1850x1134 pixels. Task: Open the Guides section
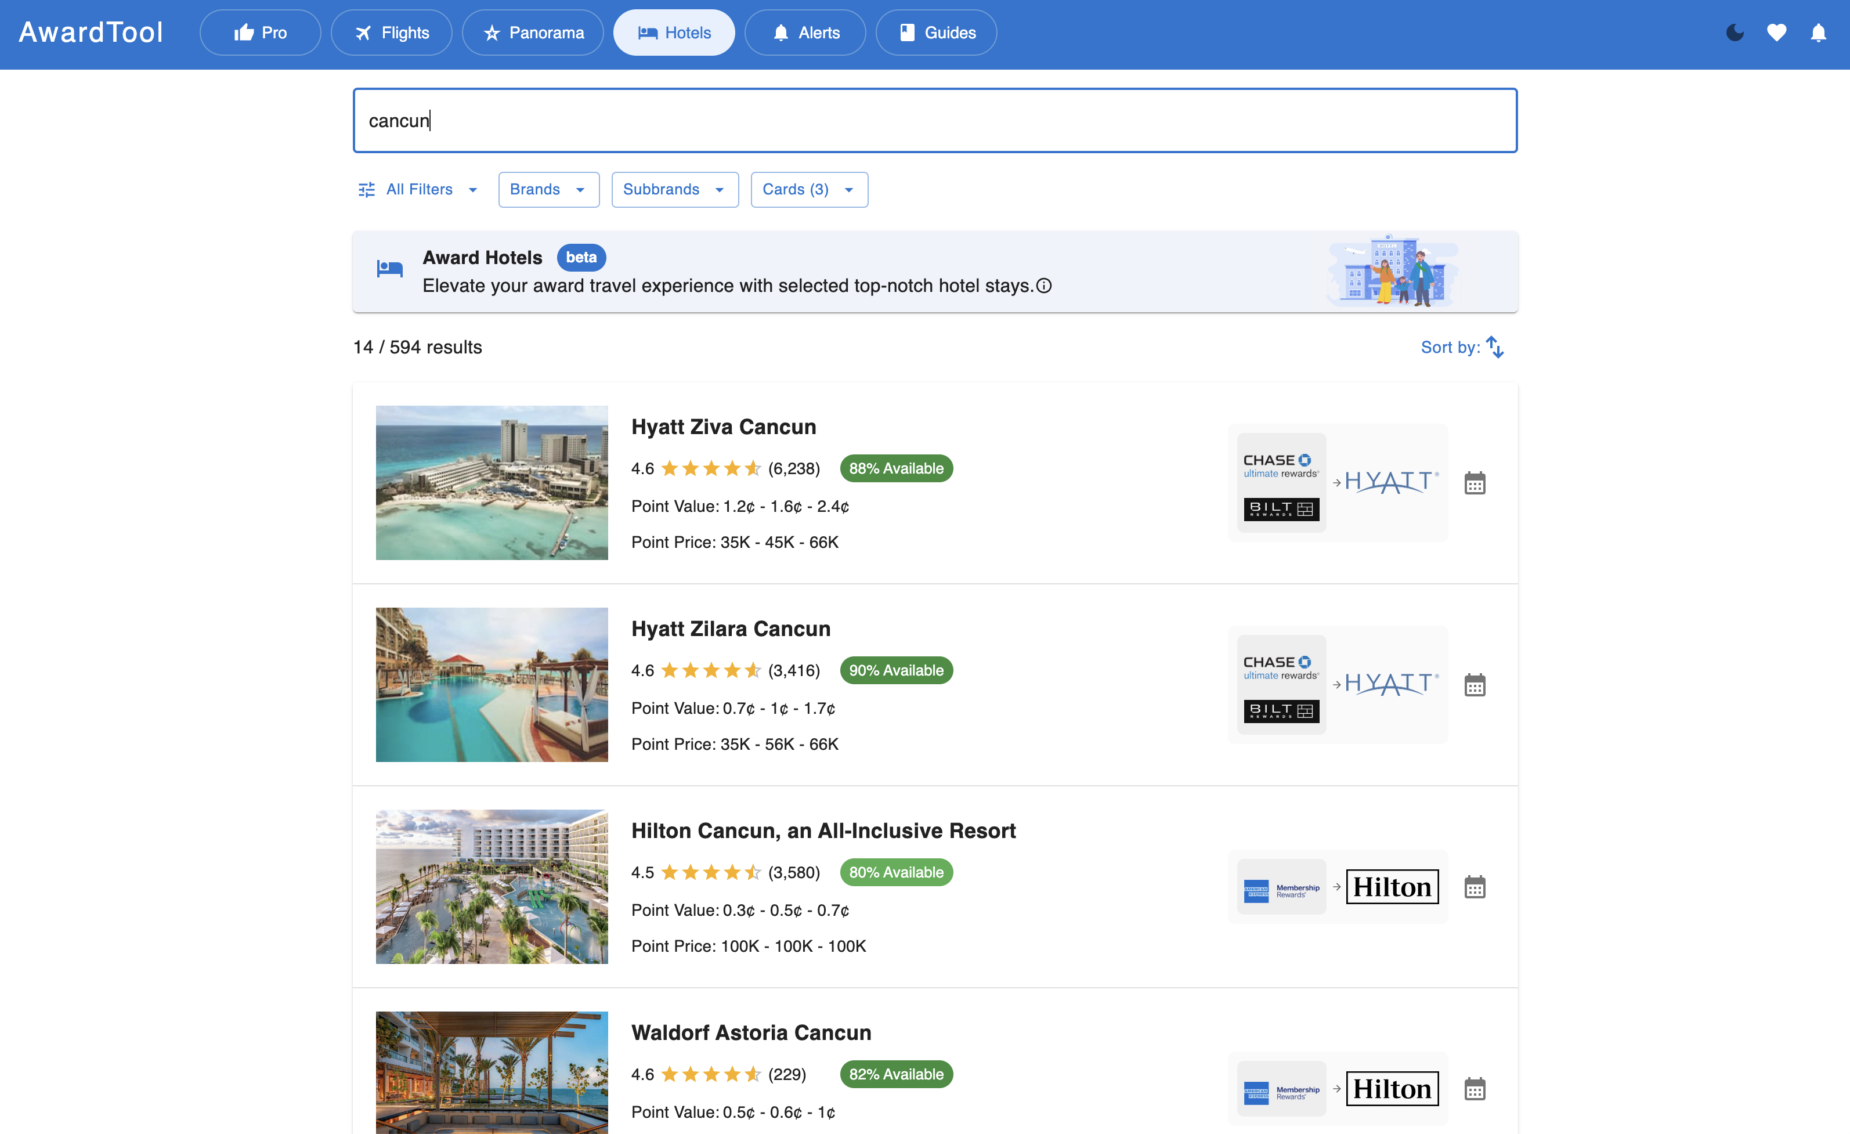click(935, 32)
